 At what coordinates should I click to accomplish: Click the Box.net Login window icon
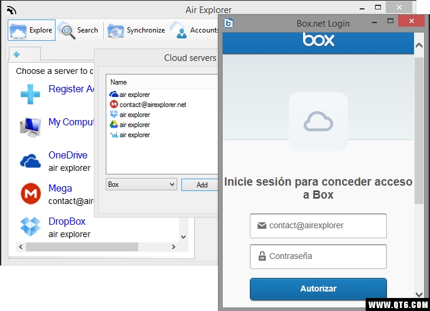[229, 23]
